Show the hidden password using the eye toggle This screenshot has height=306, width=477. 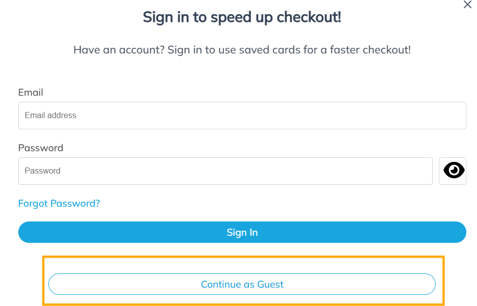tap(452, 171)
